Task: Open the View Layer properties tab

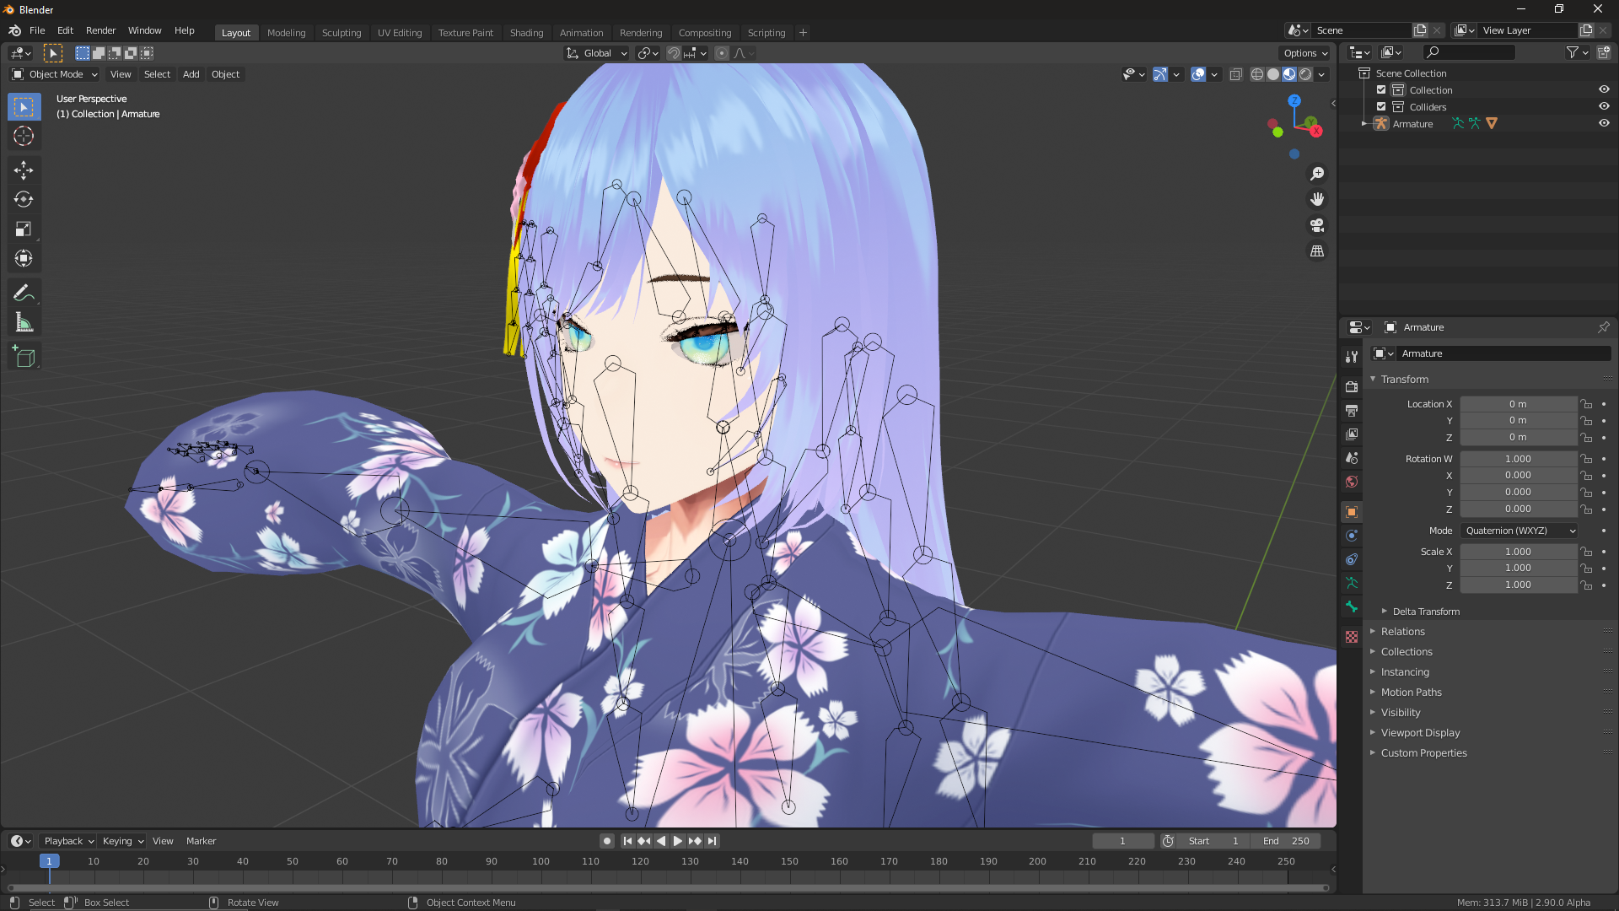Action: coord(1352,434)
